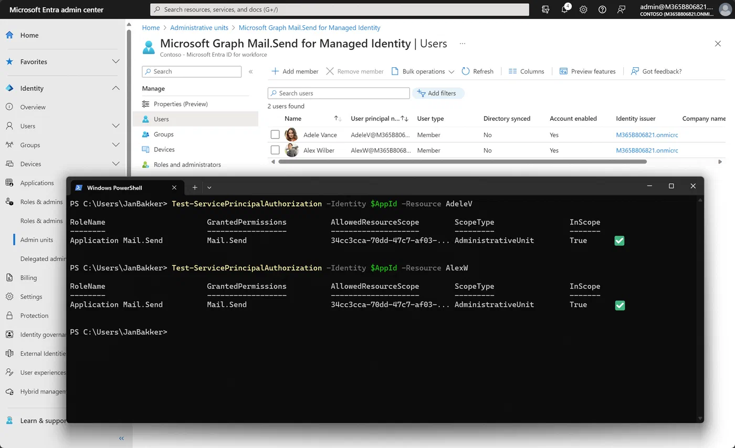Open the Help question mark icon
This screenshot has width=735, height=448.
[x=602, y=9]
